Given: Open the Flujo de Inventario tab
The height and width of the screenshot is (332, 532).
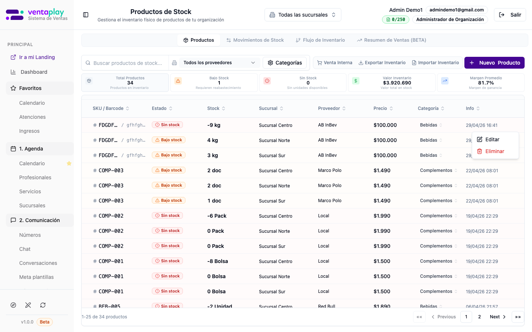Looking at the screenshot, I should 320,40.
